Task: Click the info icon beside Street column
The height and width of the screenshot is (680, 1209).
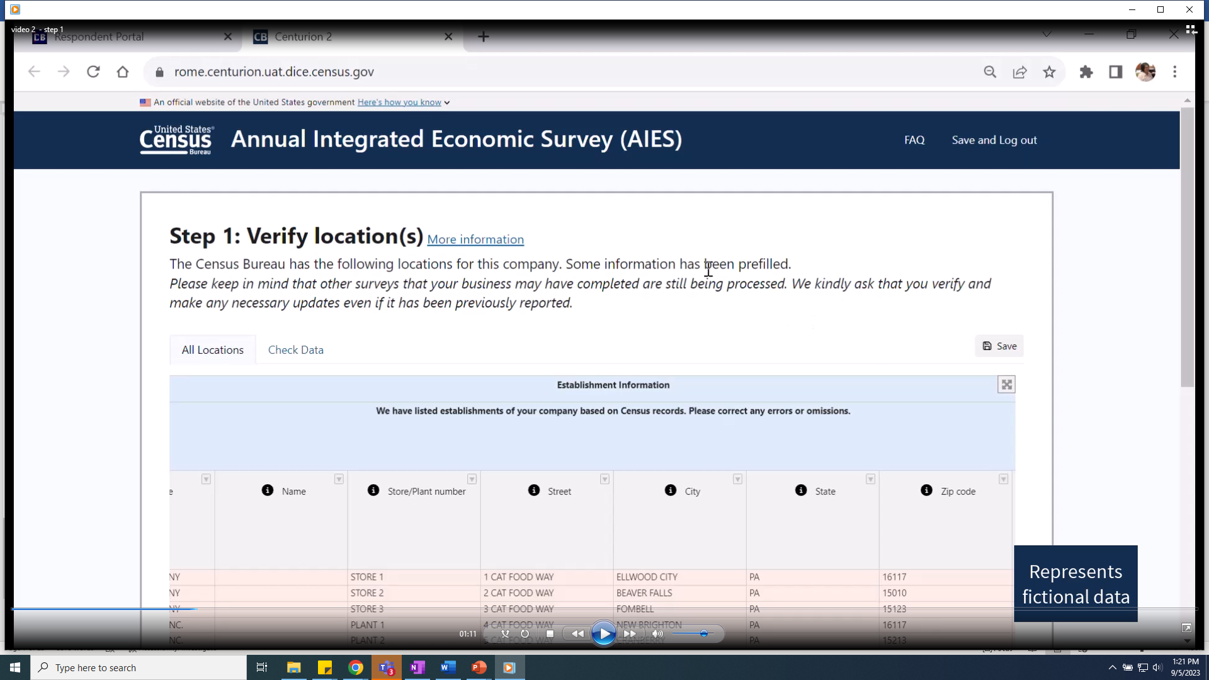Action: click(x=534, y=490)
